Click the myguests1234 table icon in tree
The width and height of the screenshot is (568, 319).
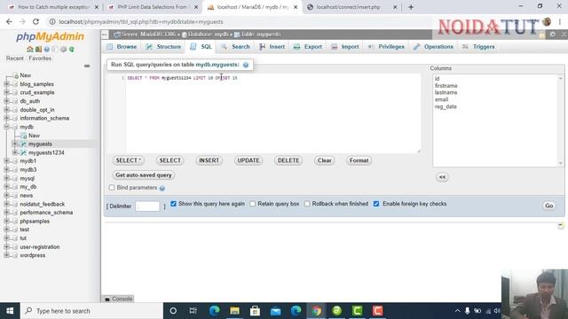(x=24, y=152)
